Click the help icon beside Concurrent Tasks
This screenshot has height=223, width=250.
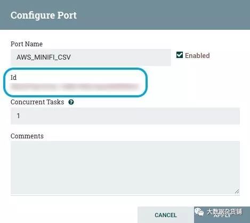click(x=71, y=102)
